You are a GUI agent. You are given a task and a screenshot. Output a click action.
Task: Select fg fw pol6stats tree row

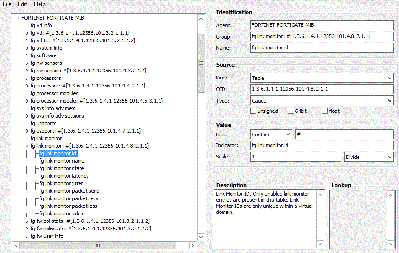pos(91,229)
